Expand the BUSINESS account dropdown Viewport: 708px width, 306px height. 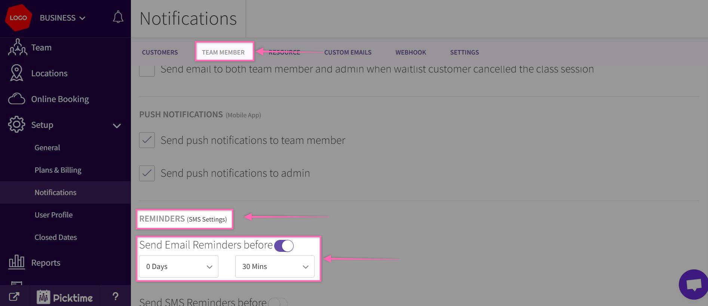(62, 18)
